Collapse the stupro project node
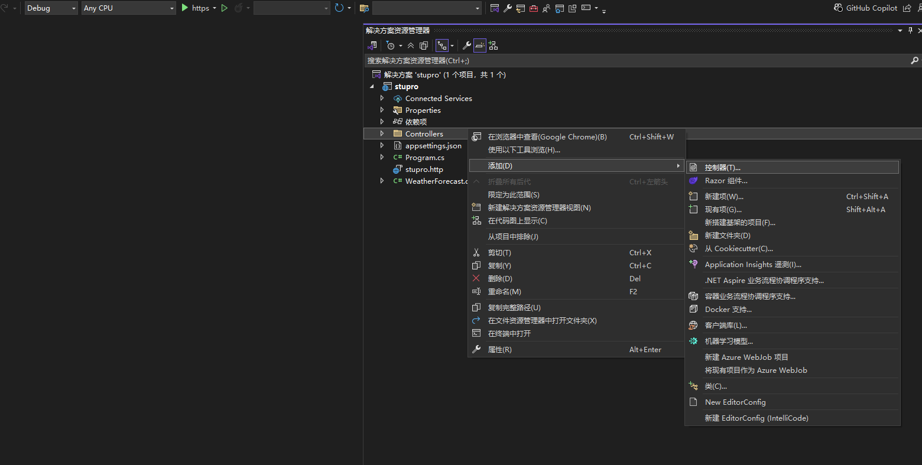Screen dimensions: 922x465 coord(372,86)
